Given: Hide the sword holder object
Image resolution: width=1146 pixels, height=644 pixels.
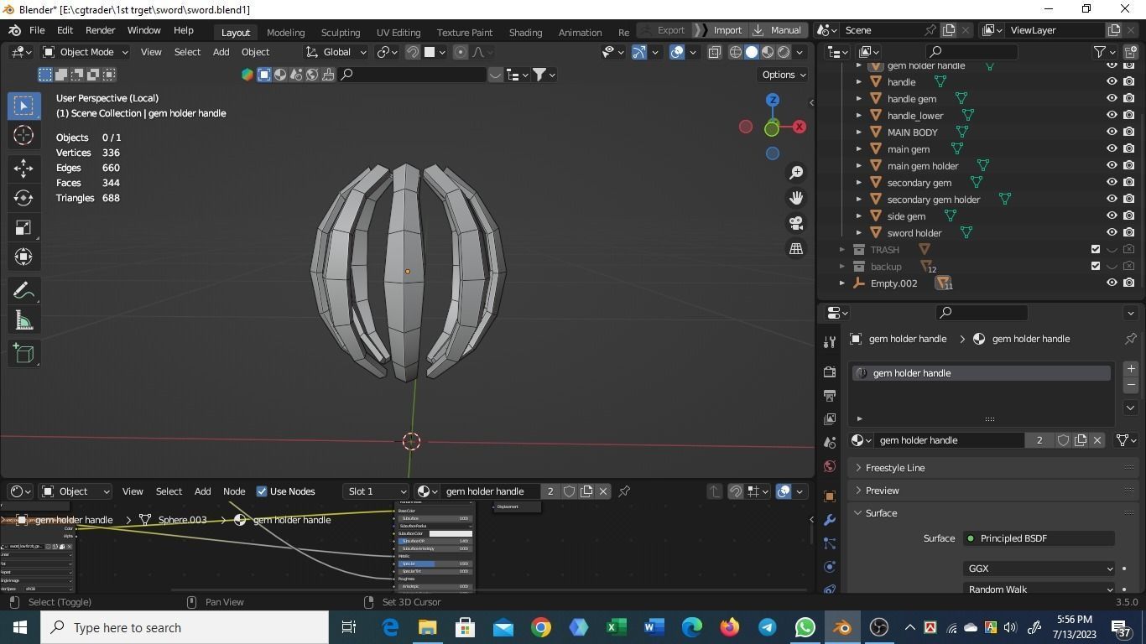Looking at the screenshot, I should pos(1112,233).
